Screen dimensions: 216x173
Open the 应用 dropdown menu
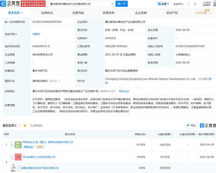tap(164, 4)
